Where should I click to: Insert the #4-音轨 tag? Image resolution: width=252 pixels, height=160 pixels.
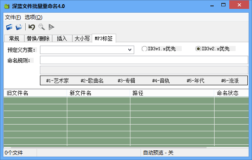point(161,81)
